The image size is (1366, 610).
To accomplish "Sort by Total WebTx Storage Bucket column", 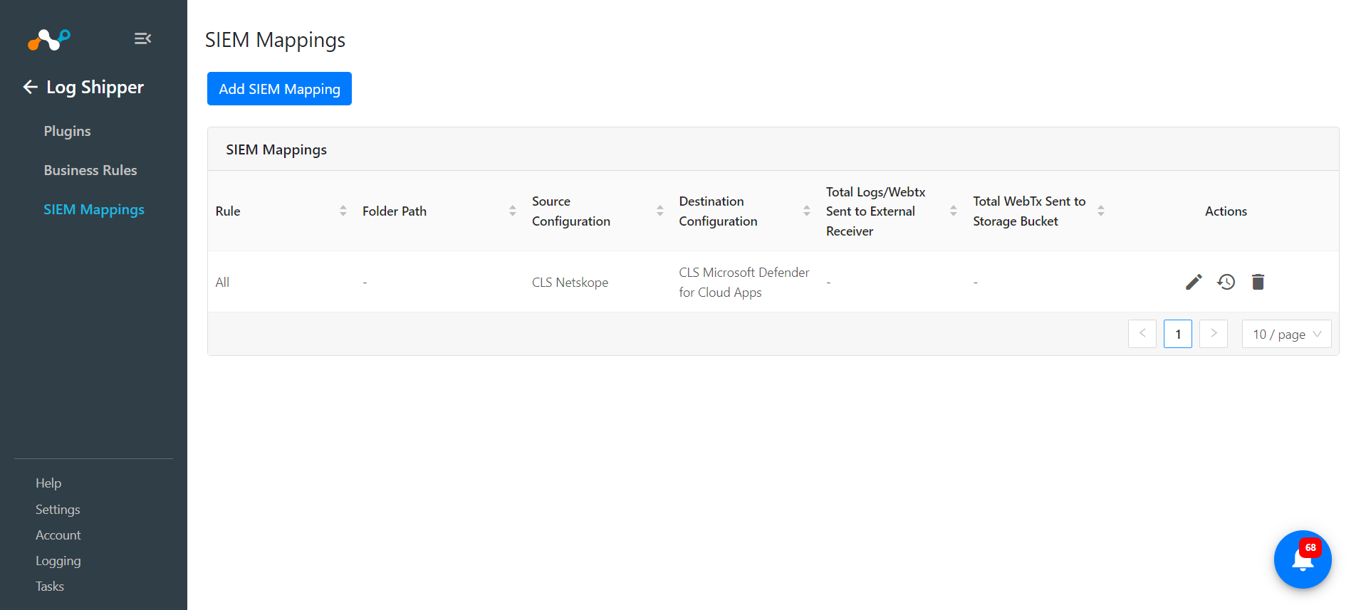I will coord(1101,211).
